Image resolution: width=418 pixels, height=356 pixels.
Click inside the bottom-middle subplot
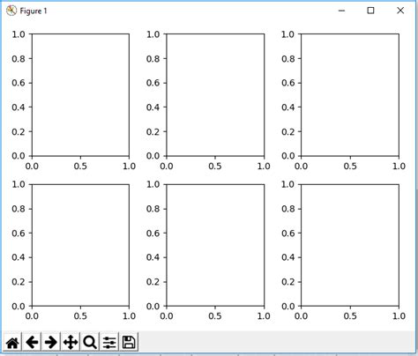tap(215, 245)
